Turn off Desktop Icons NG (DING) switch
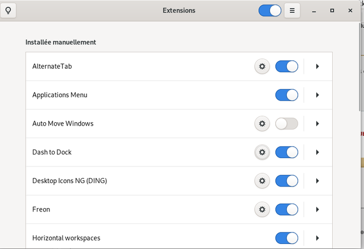 [287, 181]
